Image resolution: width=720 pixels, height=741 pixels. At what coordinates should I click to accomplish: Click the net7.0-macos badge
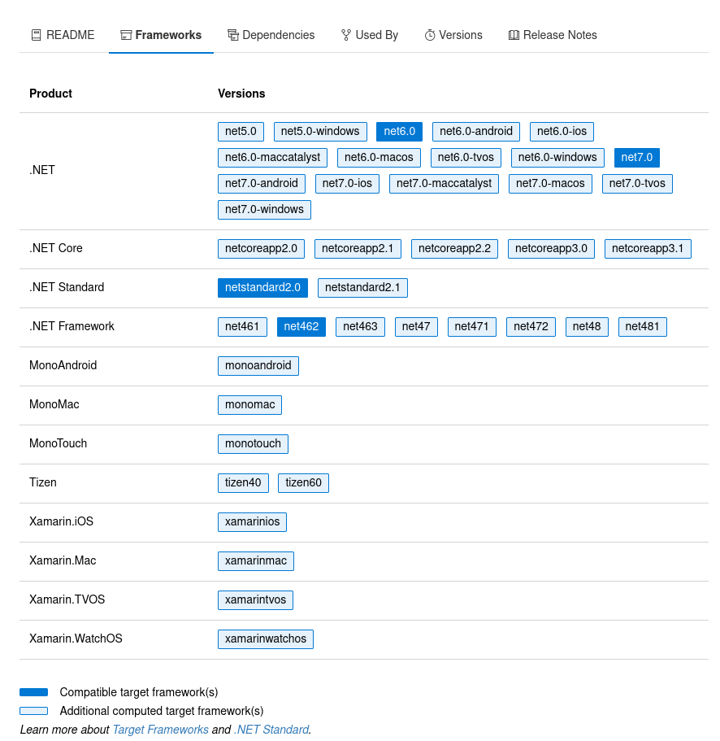tap(550, 183)
